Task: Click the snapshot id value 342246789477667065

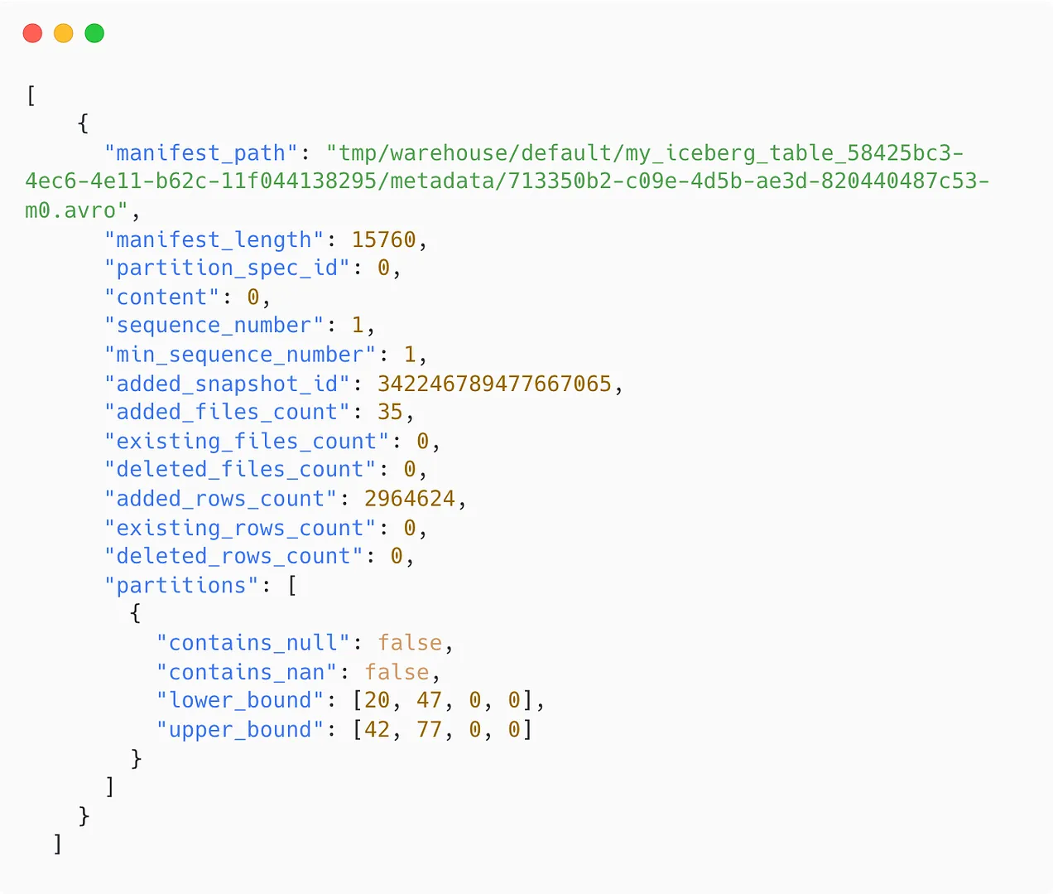Action: click(494, 384)
